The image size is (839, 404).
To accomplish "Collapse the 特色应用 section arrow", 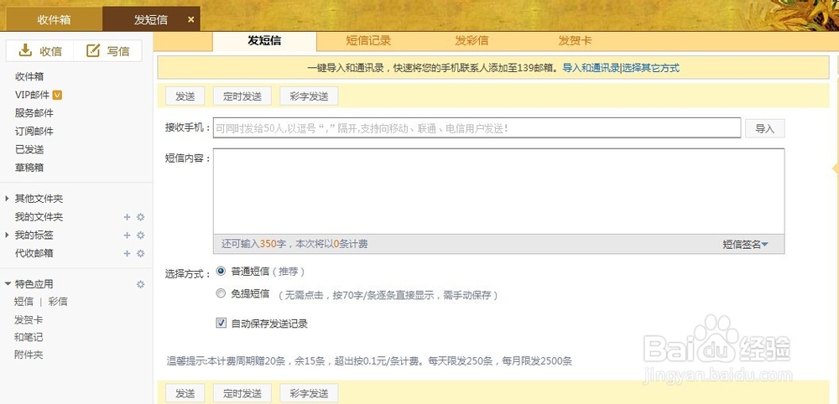I will pos(8,284).
